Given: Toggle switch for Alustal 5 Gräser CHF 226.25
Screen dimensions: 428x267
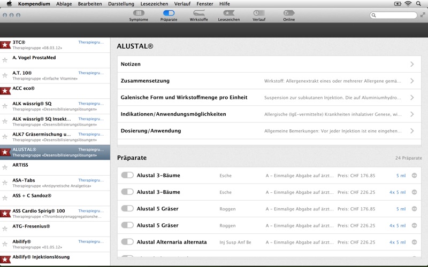Looking at the screenshot, I should (x=127, y=225).
